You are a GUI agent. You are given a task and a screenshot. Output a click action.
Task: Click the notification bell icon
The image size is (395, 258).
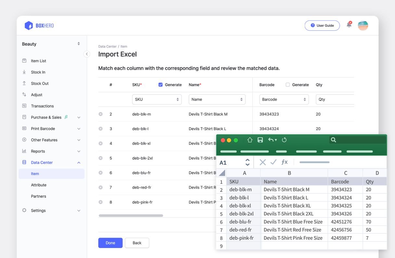coord(349,25)
